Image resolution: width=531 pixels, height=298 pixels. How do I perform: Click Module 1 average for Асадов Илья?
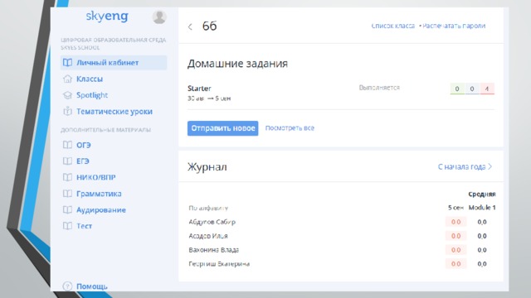pos(482,236)
